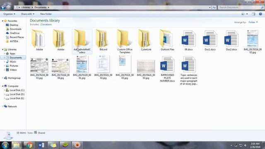265x149 pixels.
Task: Select the first Adobe folder
Action: coord(39,40)
